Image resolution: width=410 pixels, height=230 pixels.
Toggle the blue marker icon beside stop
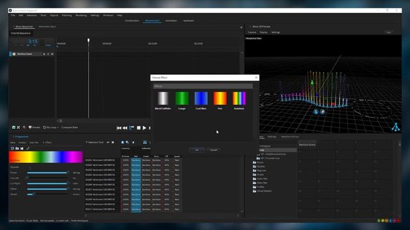pyautogui.click(x=132, y=128)
